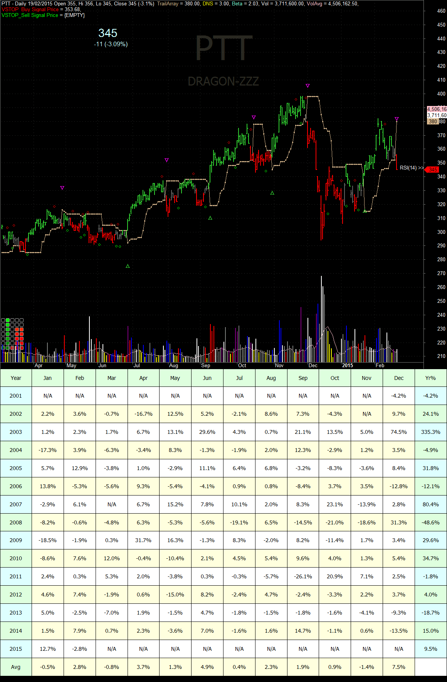Click the -18.5% January 2009 cell
The width and height of the screenshot is (447, 682).
click(x=48, y=540)
